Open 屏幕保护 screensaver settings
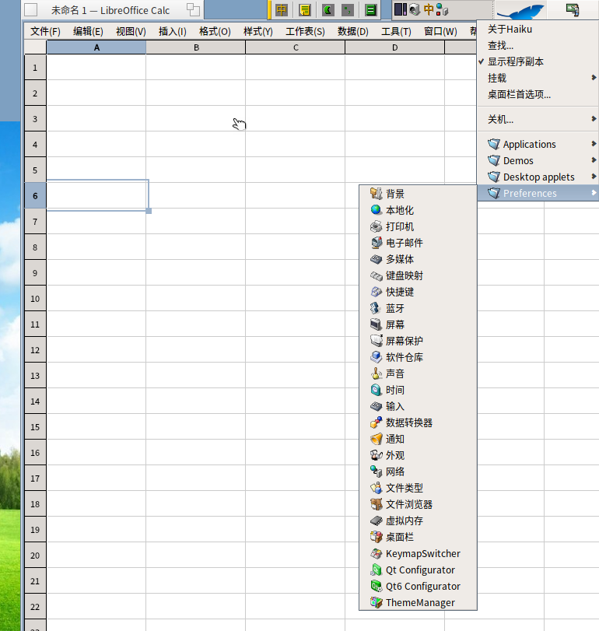599x631 pixels. 418,341
